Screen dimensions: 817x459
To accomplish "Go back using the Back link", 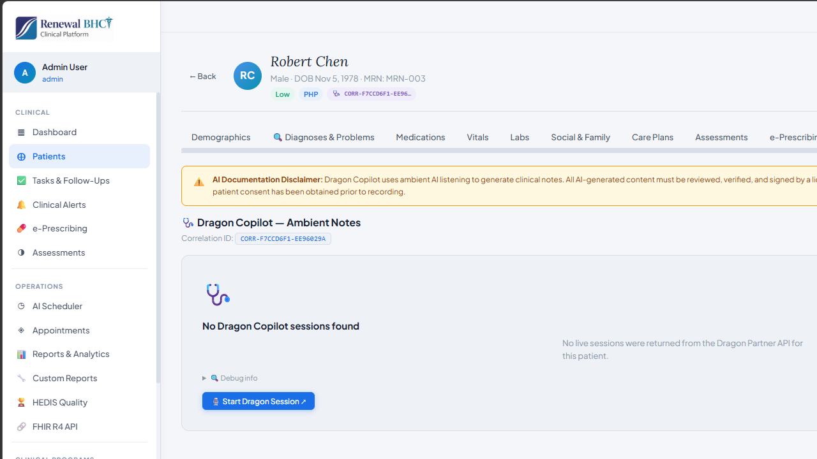I will pos(202,76).
